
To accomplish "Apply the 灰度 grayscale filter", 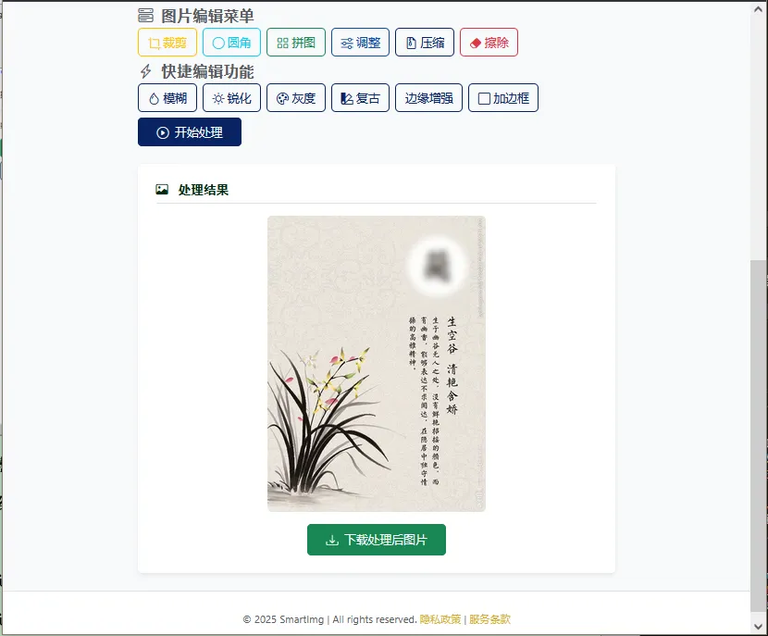I will coord(296,98).
